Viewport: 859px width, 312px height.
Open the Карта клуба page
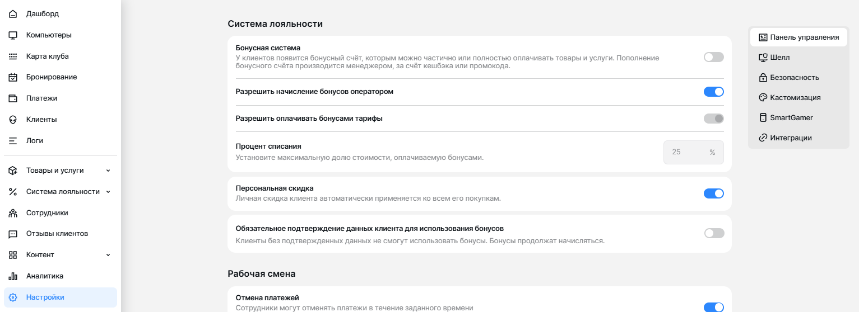point(61,56)
